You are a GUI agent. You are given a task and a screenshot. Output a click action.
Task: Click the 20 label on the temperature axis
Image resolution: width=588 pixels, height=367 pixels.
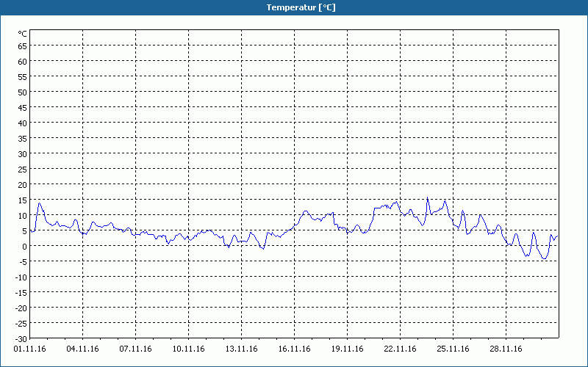point(23,185)
